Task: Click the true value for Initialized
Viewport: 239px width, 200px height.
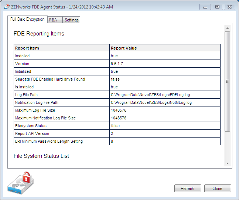Action: [x=114, y=71]
